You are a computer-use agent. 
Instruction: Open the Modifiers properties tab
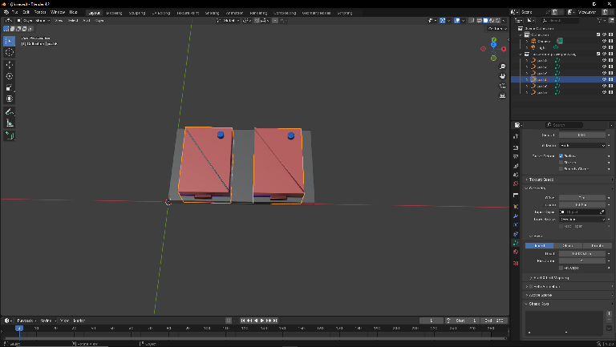(x=516, y=216)
